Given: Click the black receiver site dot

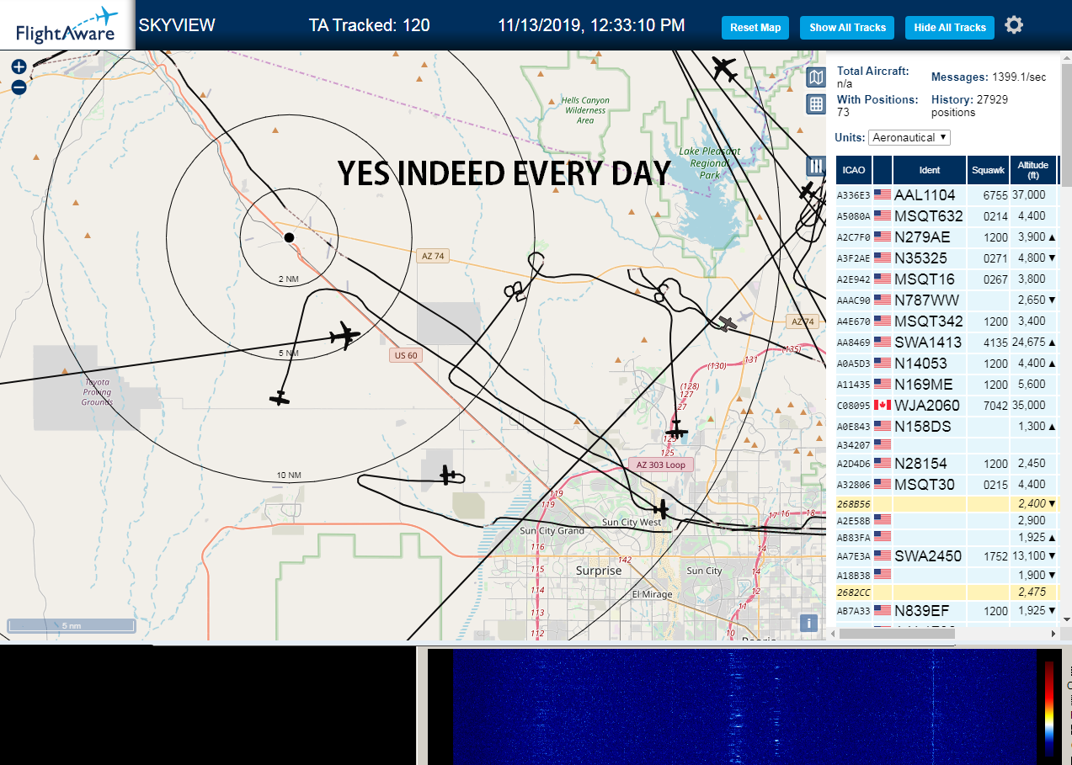Looking at the screenshot, I should click(x=289, y=237).
